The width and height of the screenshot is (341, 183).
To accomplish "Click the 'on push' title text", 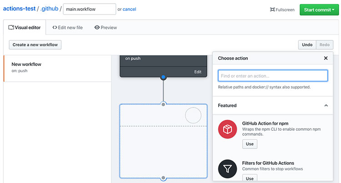I will 133,59.
